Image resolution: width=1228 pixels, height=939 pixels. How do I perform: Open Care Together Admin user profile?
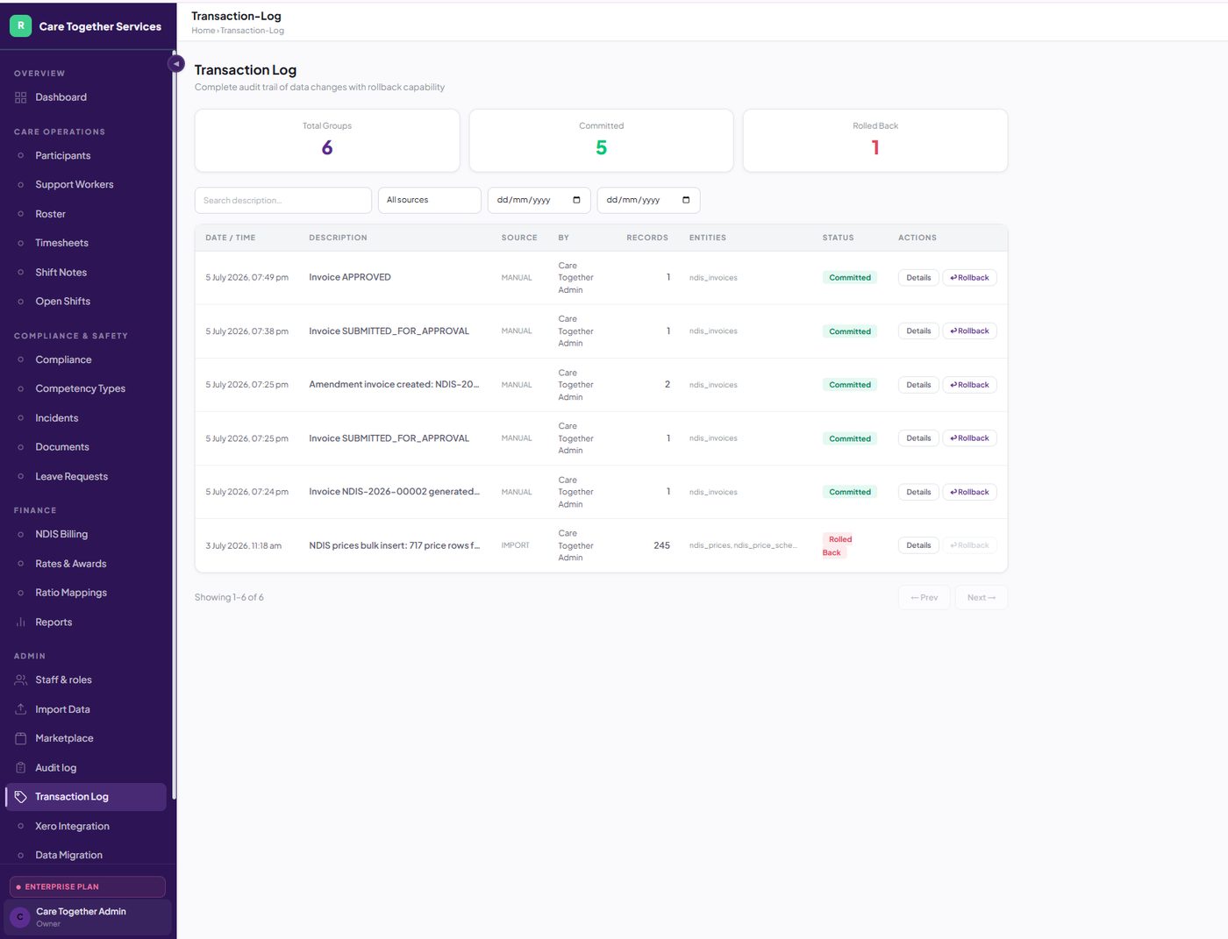87,917
